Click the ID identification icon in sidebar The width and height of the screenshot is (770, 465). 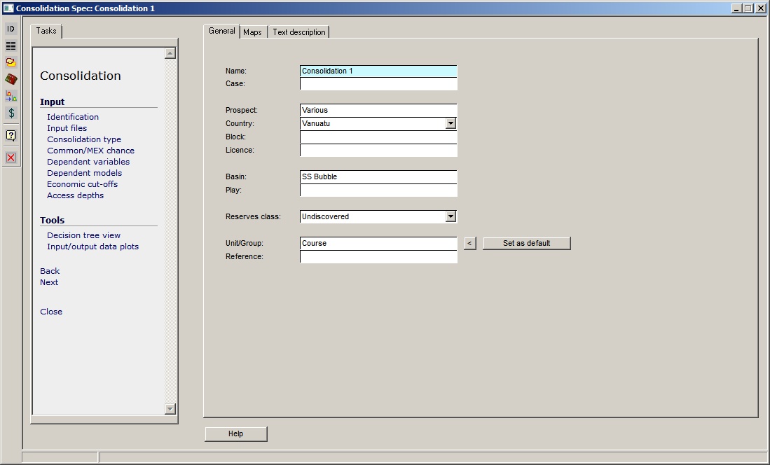11,29
